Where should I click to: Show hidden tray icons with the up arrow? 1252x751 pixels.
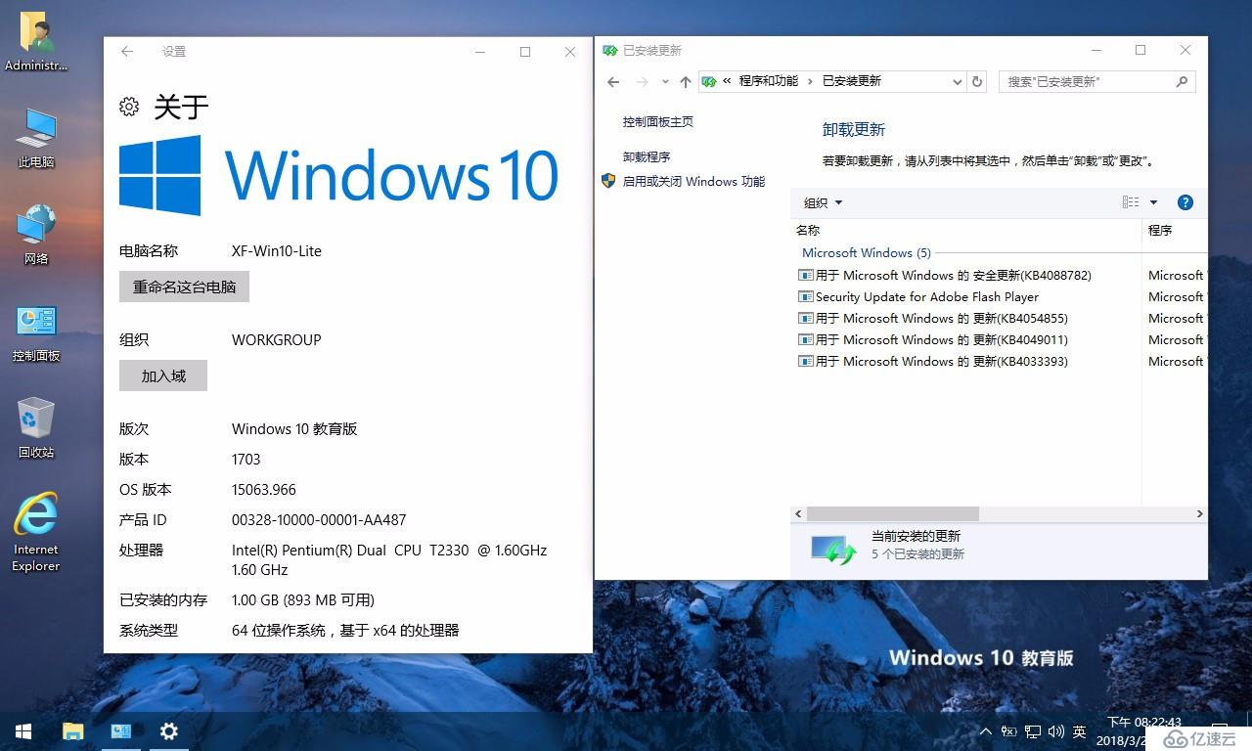point(986,730)
